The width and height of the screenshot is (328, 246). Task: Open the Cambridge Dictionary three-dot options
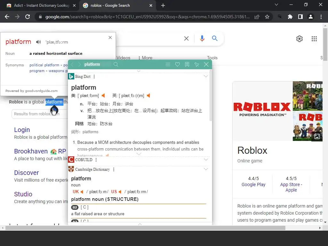click(114, 169)
